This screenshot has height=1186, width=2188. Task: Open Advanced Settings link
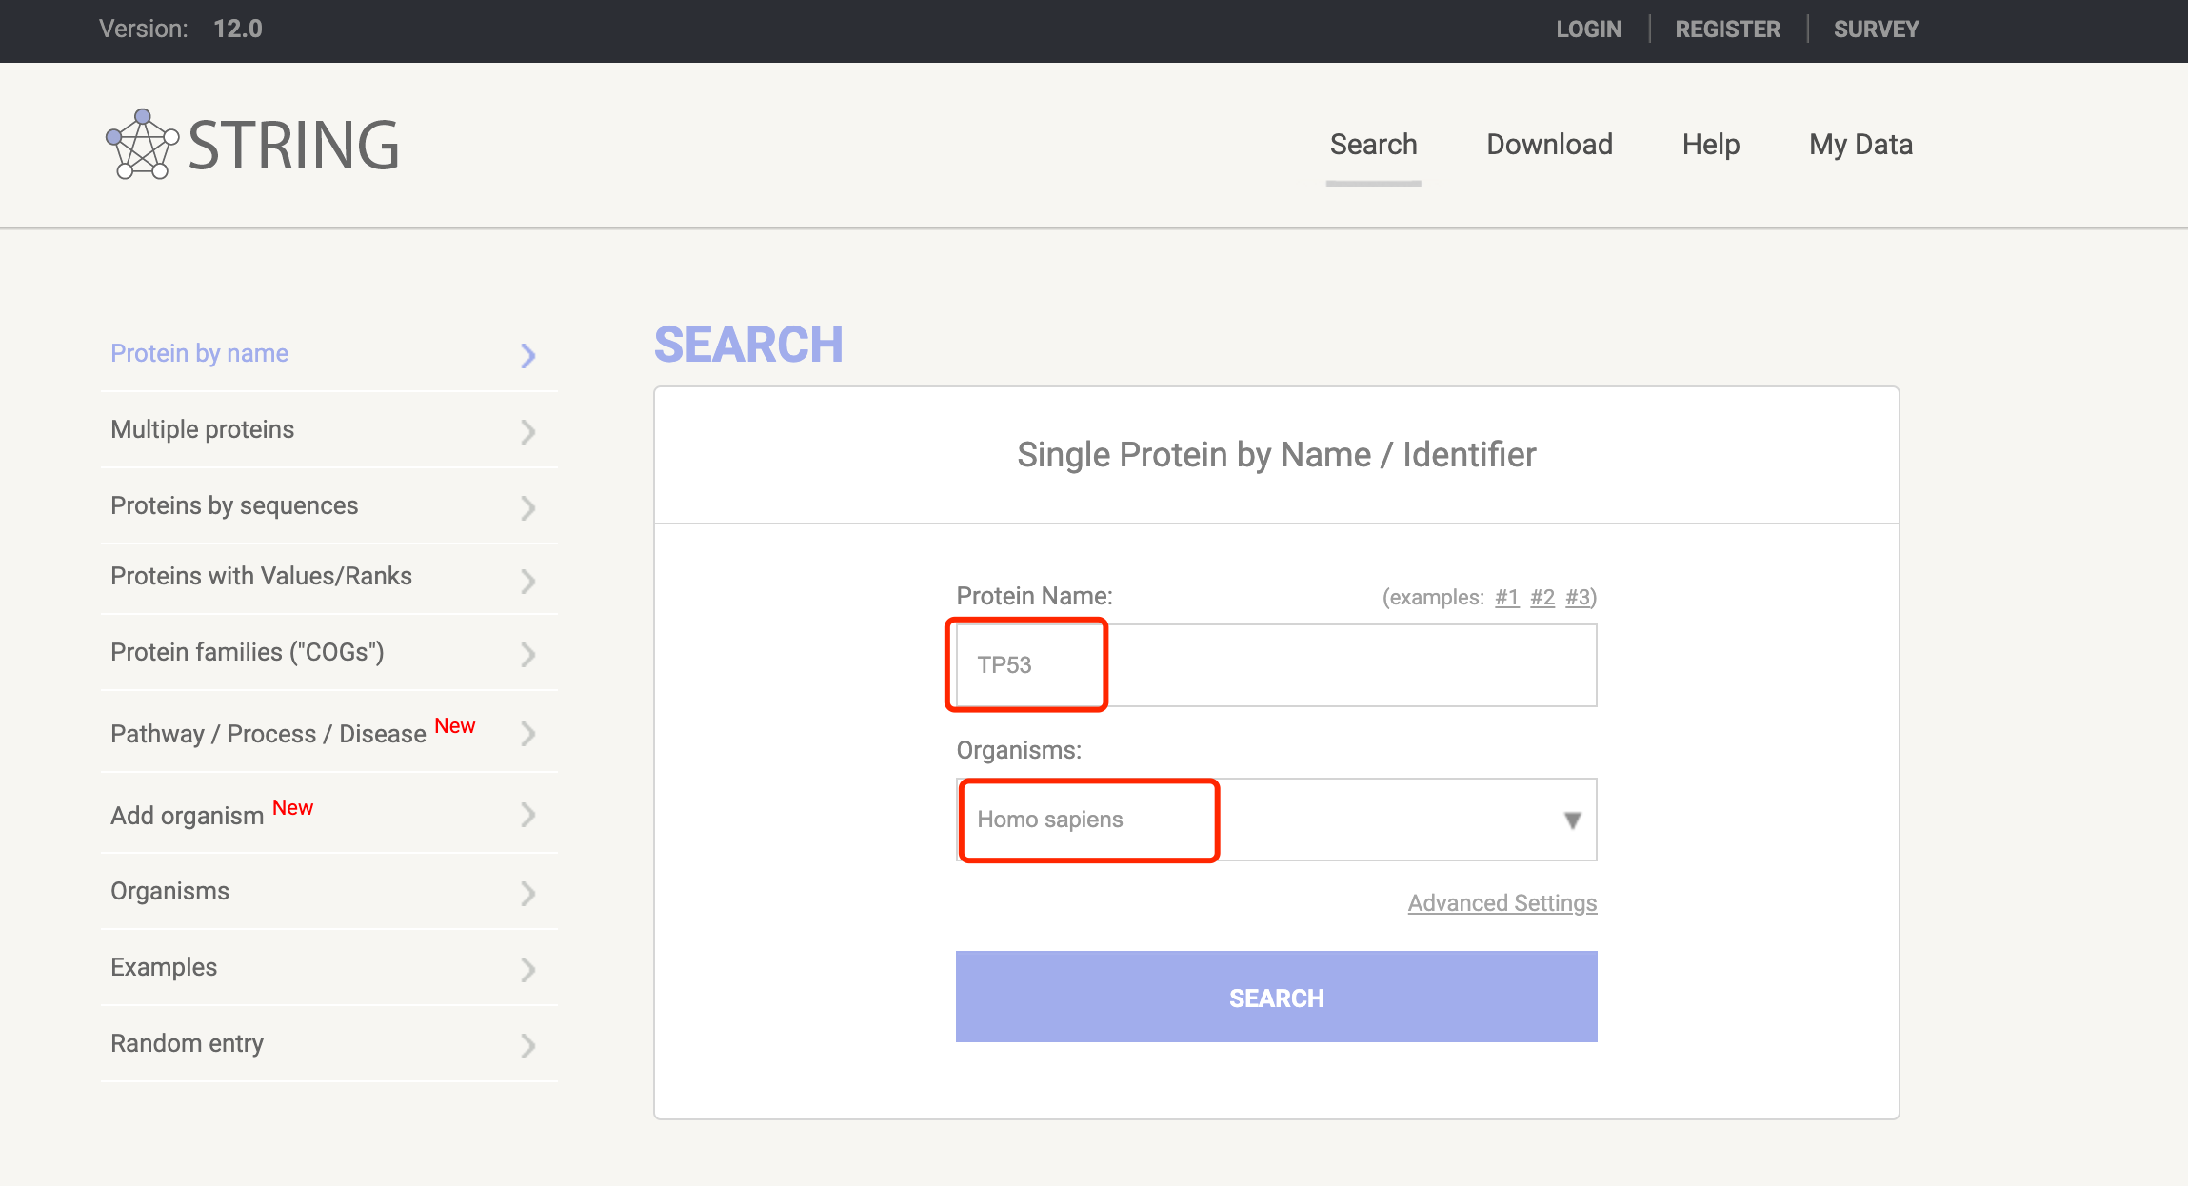tap(1502, 902)
